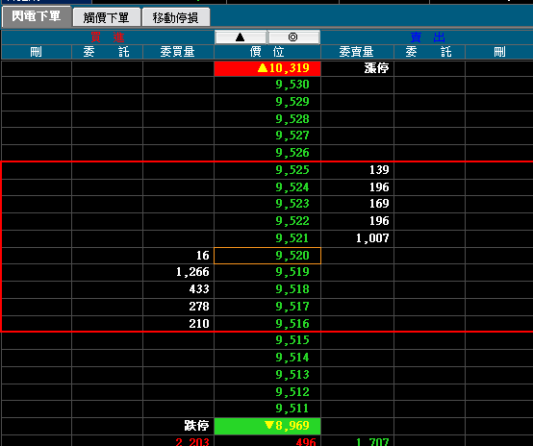Open the 觸價下單 tab

click(107, 17)
